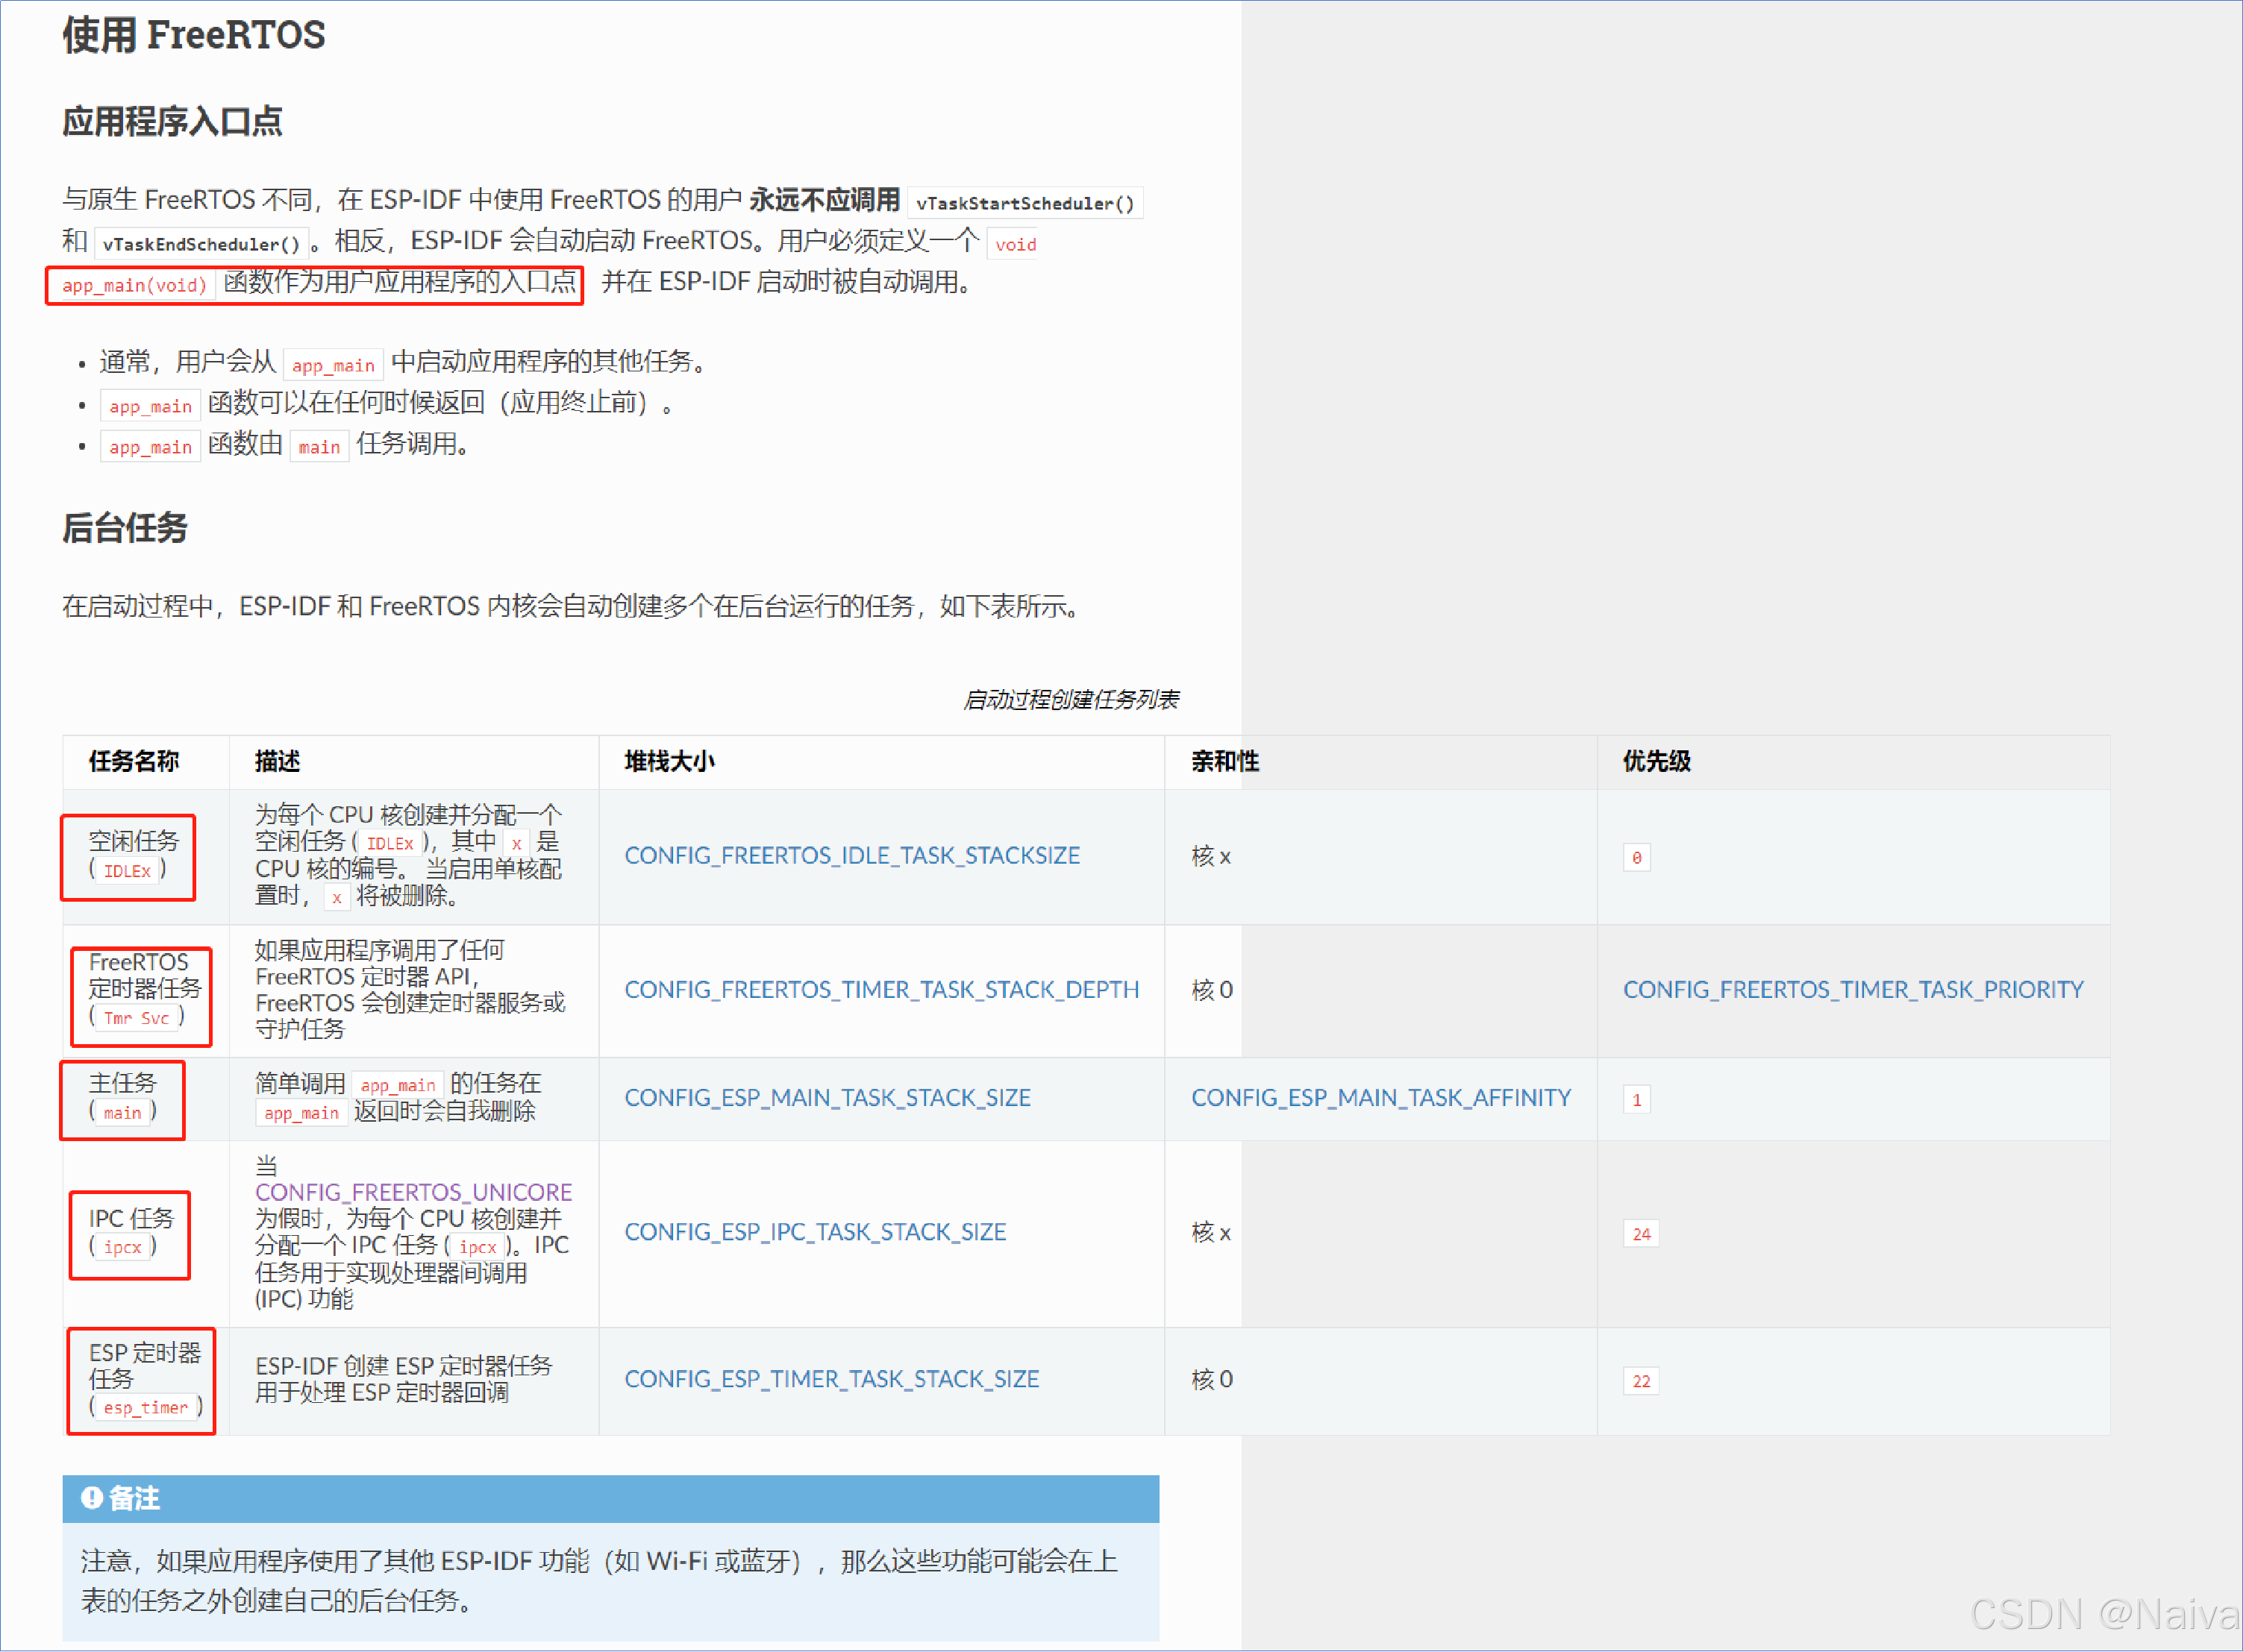Open the CONFIG_FREERTOS_TIMER_TASK_STACK_DEPTH link
Viewport: 2243px width, 1652px height.
click(x=881, y=990)
